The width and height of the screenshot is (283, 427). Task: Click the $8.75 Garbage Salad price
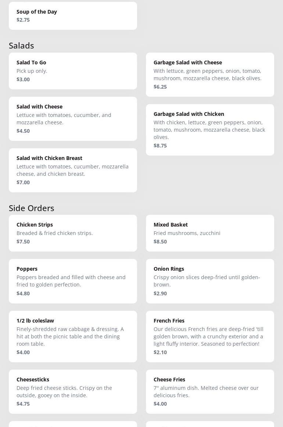160,145
